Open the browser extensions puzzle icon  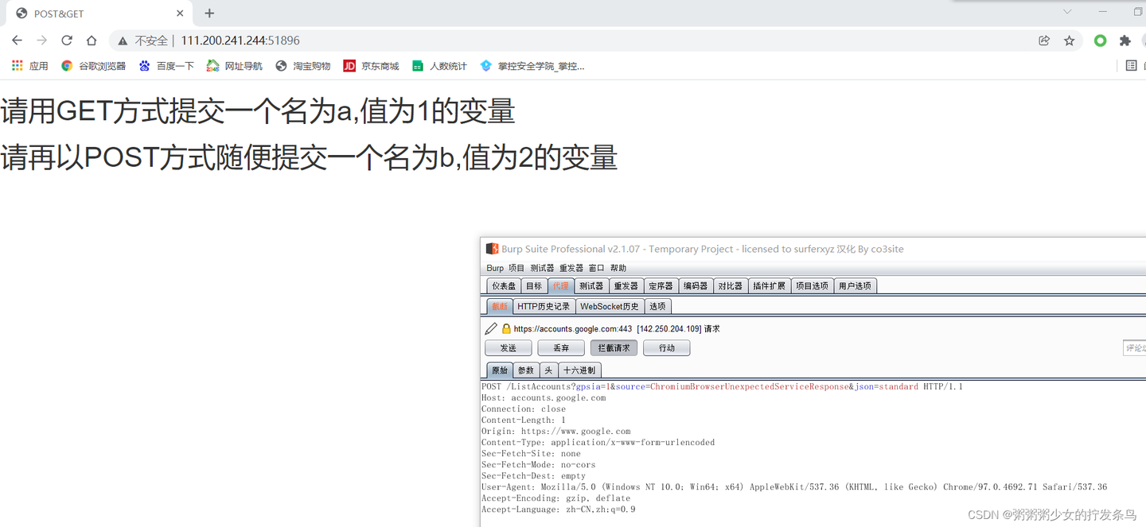pos(1125,40)
